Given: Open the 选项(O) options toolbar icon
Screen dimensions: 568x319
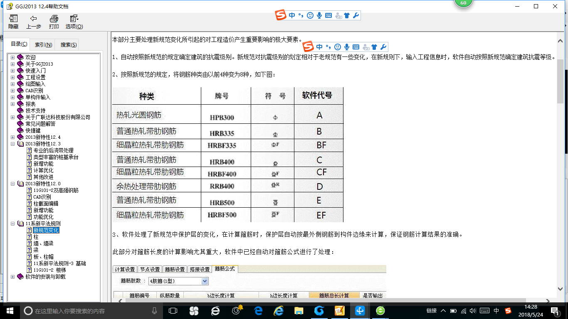Looking at the screenshot, I should tap(74, 19).
